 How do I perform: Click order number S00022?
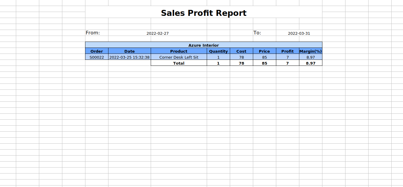(x=96, y=57)
